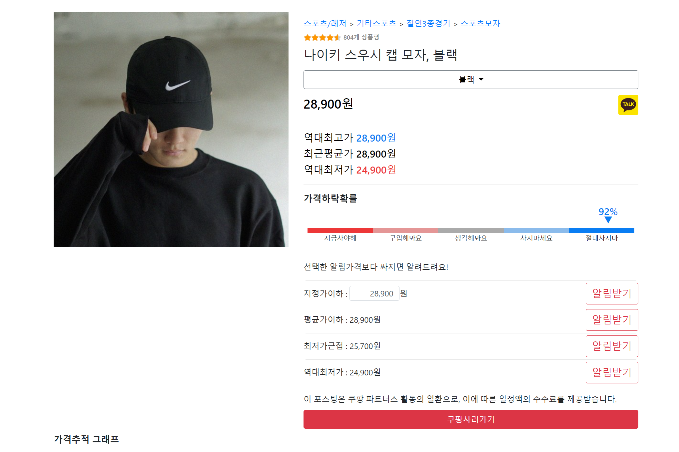Click 알림받기 for 지정가이하 row
679x452 pixels.
click(x=611, y=293)
